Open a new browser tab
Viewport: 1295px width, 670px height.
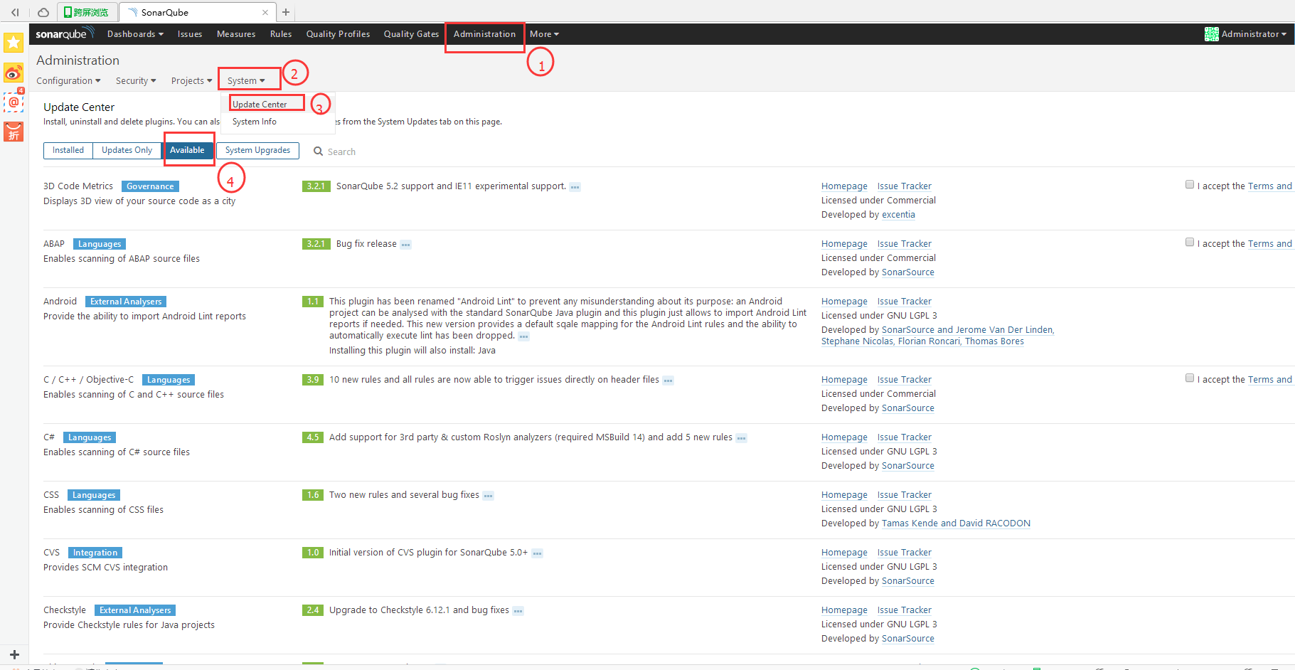[x=286, y=12]
